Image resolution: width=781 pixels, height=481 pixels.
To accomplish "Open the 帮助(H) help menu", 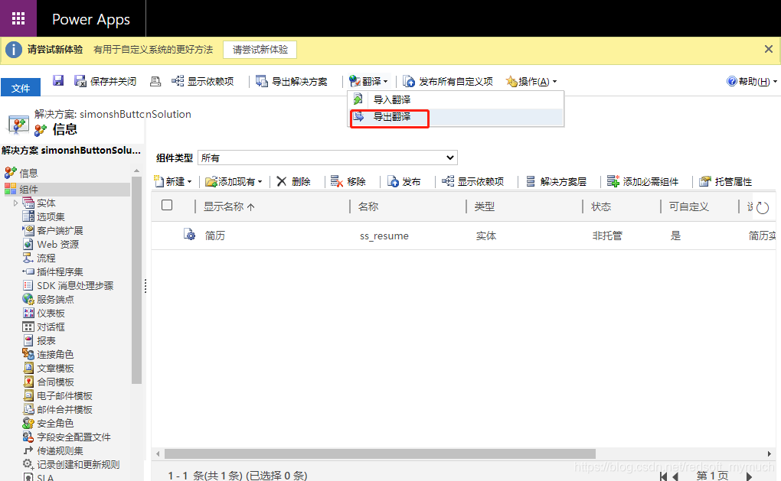I will point(752,81).
